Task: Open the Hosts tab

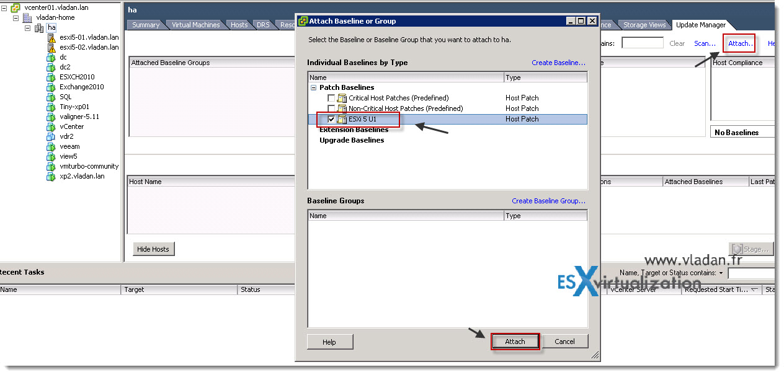Action: [239, 25]
